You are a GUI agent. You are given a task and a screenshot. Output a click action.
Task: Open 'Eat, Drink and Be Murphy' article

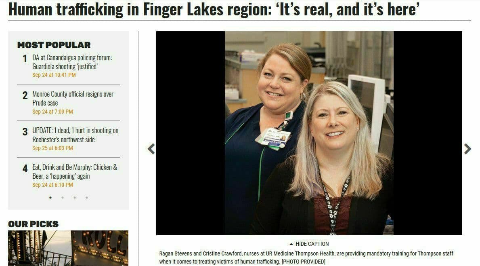click(x=75, y=172)
